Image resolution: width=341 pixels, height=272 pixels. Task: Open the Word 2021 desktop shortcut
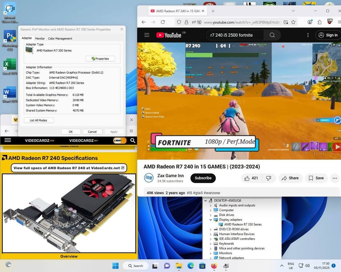(x=10, y=94)
